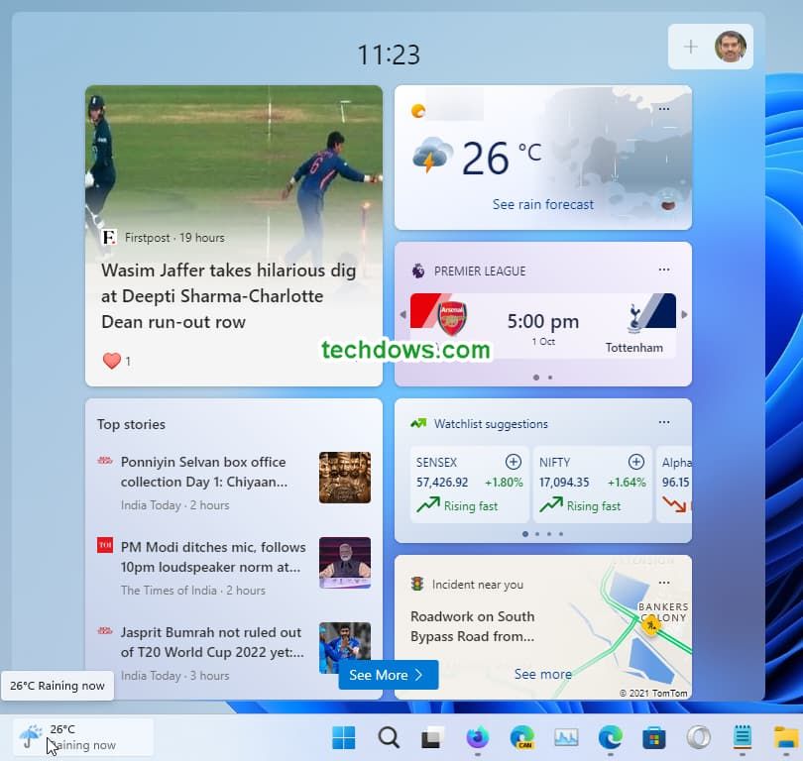Click the See More button under Top stories
This screenshot has width=803, height=761.
pos(387,675)
